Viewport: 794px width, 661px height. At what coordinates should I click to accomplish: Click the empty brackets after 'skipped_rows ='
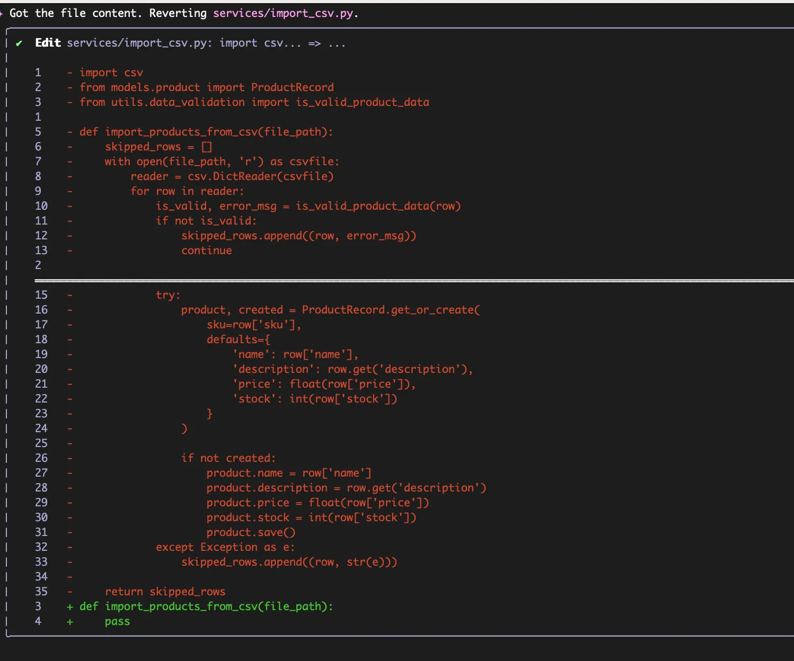click(207, 147)
